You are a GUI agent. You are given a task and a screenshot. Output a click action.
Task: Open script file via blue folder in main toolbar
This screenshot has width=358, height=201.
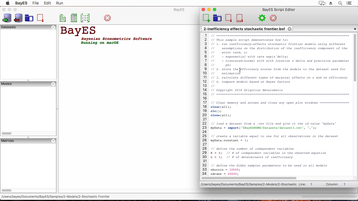[x=29, y=18]
